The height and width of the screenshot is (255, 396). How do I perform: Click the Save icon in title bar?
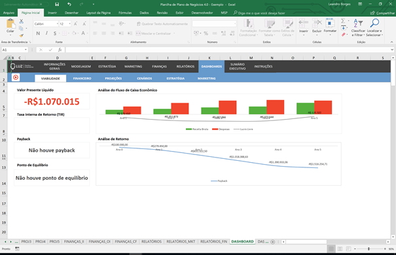(x=57, y=5)
